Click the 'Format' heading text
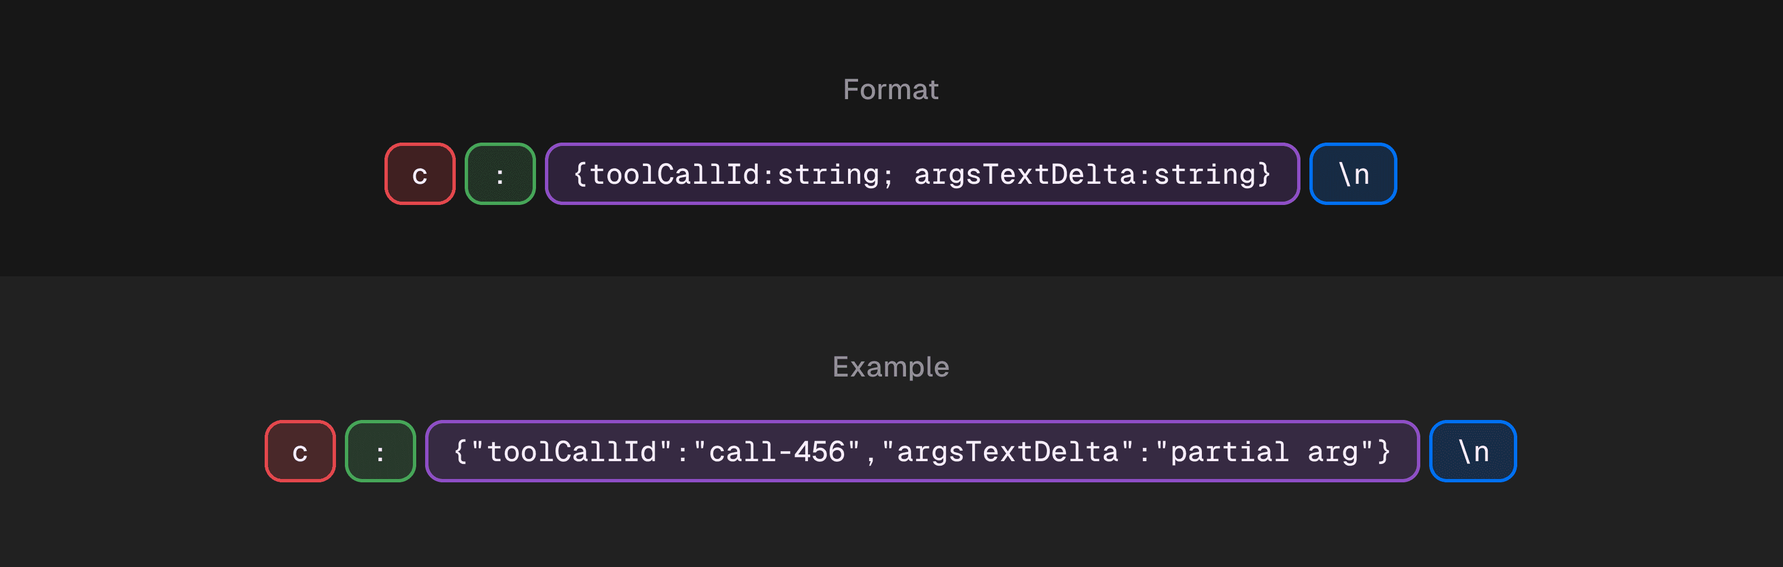Viewport: 1783px width, 567px height. (890, 89)
